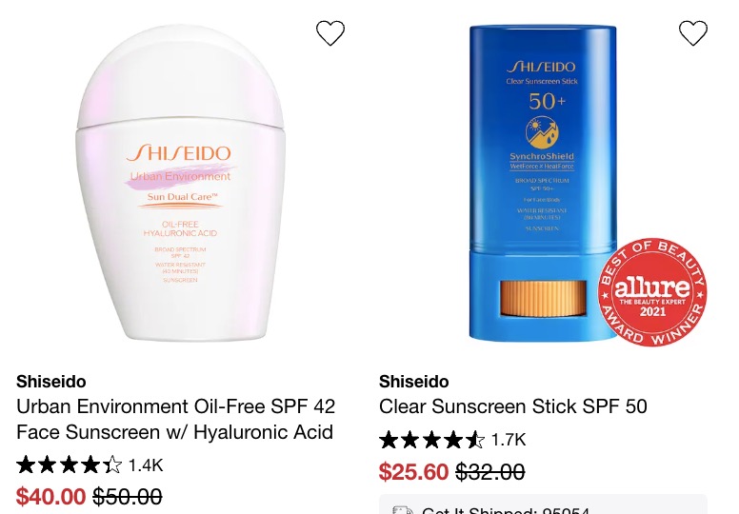
Task: Add Clear Sunscreen Stick to favorites heart
Action: [693, 33]
